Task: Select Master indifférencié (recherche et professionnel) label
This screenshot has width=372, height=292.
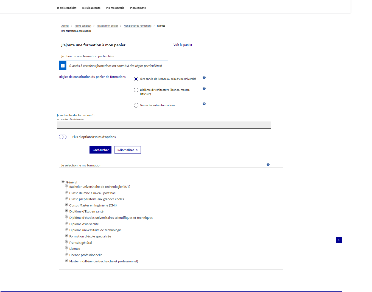Action: tap(104, 261)
